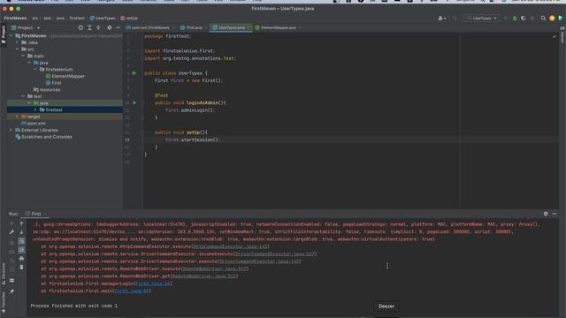Switch to First.java editor tab
The image size is (566, 318).
pyautogui.click(x=194, y=27)
